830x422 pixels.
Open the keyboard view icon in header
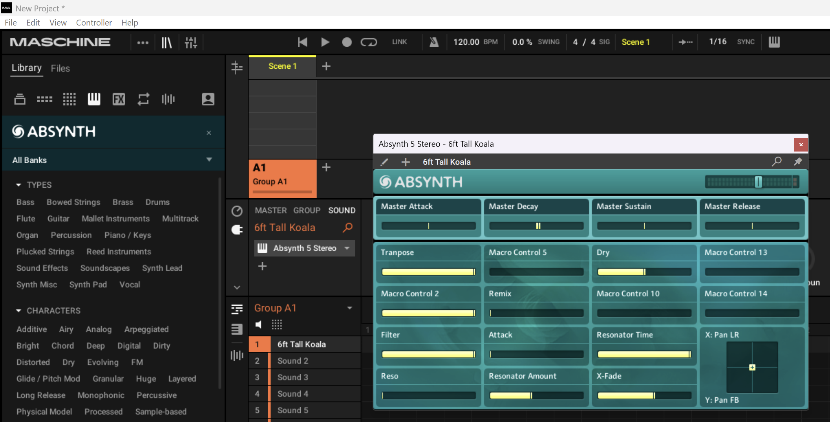tap(774, 42)
